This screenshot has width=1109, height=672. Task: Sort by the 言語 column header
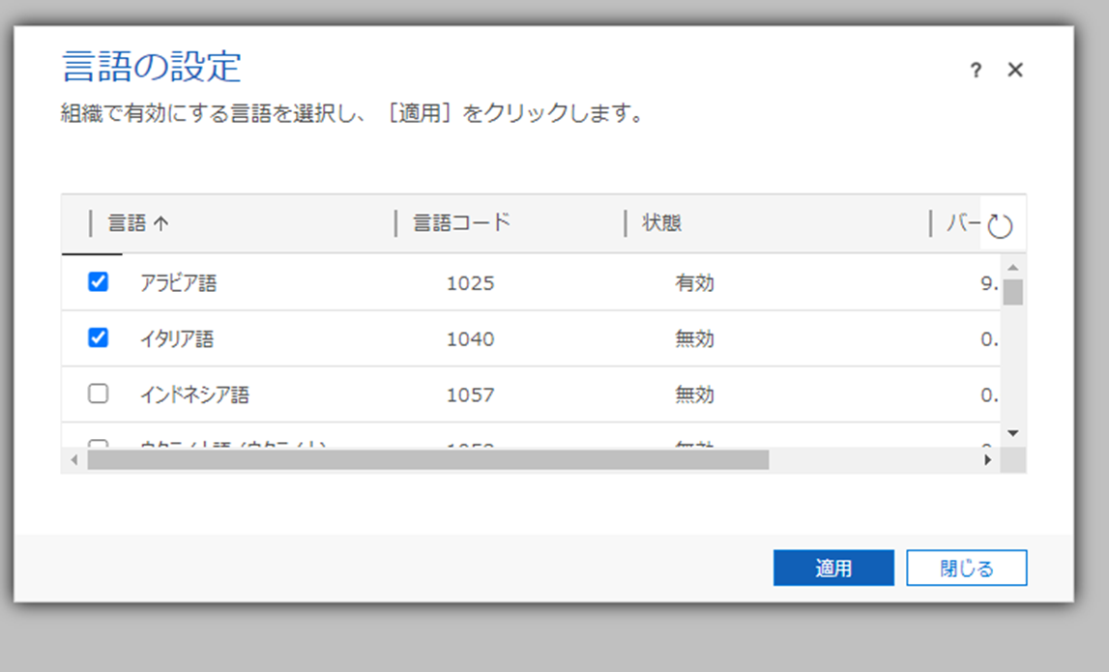tap(128, 223)
